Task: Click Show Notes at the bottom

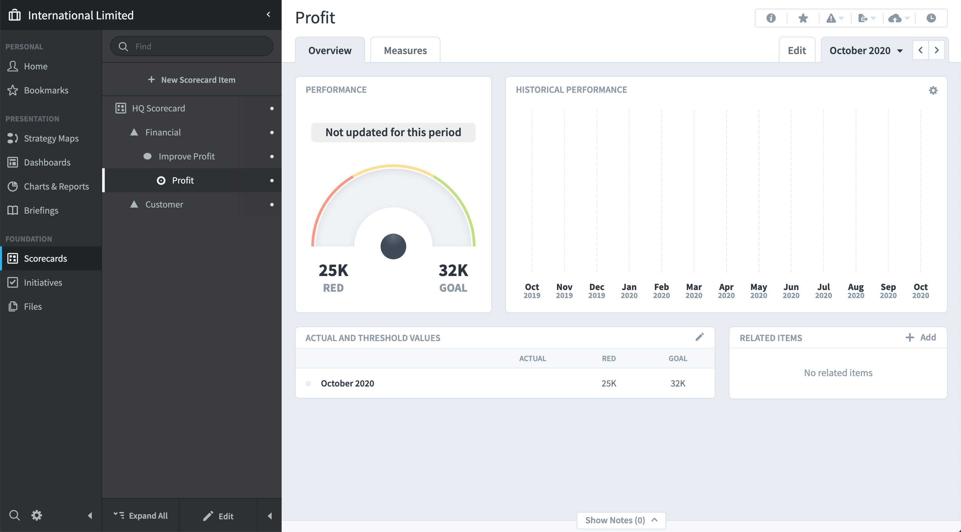Action: (620, 520)
